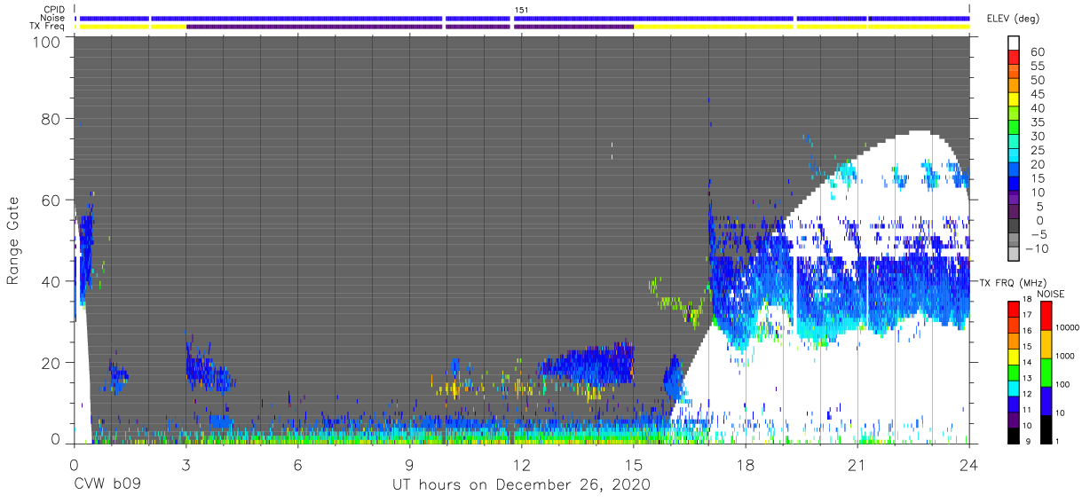Click the x-axis tick label '21'

tap(857, 464)
